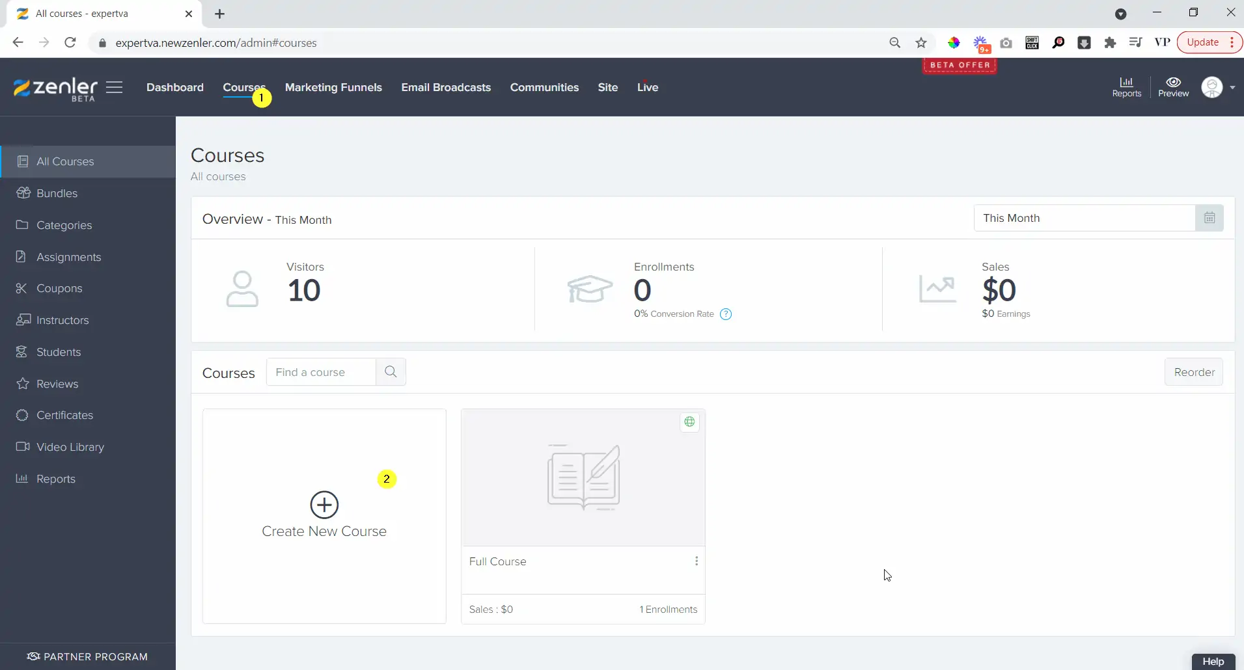
Task: Open the three-dot menu on Full Course card
Action: [697, 561]
